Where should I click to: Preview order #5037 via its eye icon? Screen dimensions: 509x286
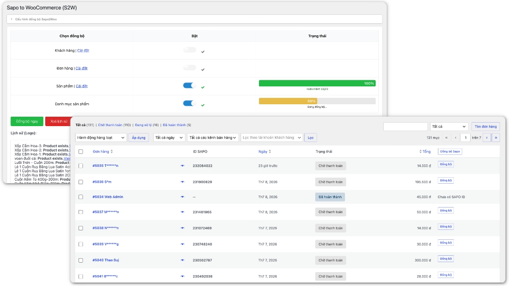coord(182,212)
